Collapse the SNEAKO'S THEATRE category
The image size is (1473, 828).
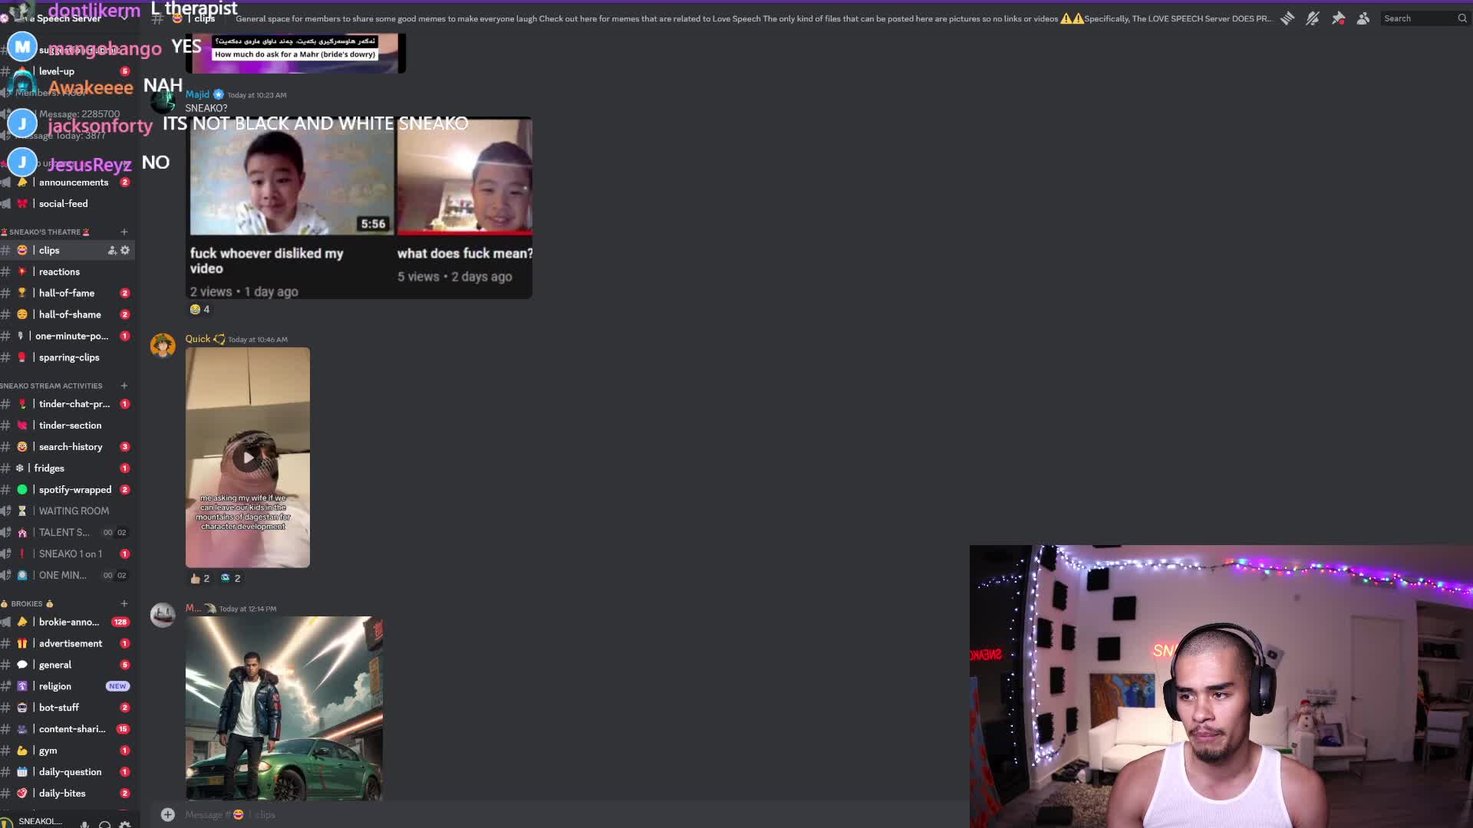(x=44, y=232)
